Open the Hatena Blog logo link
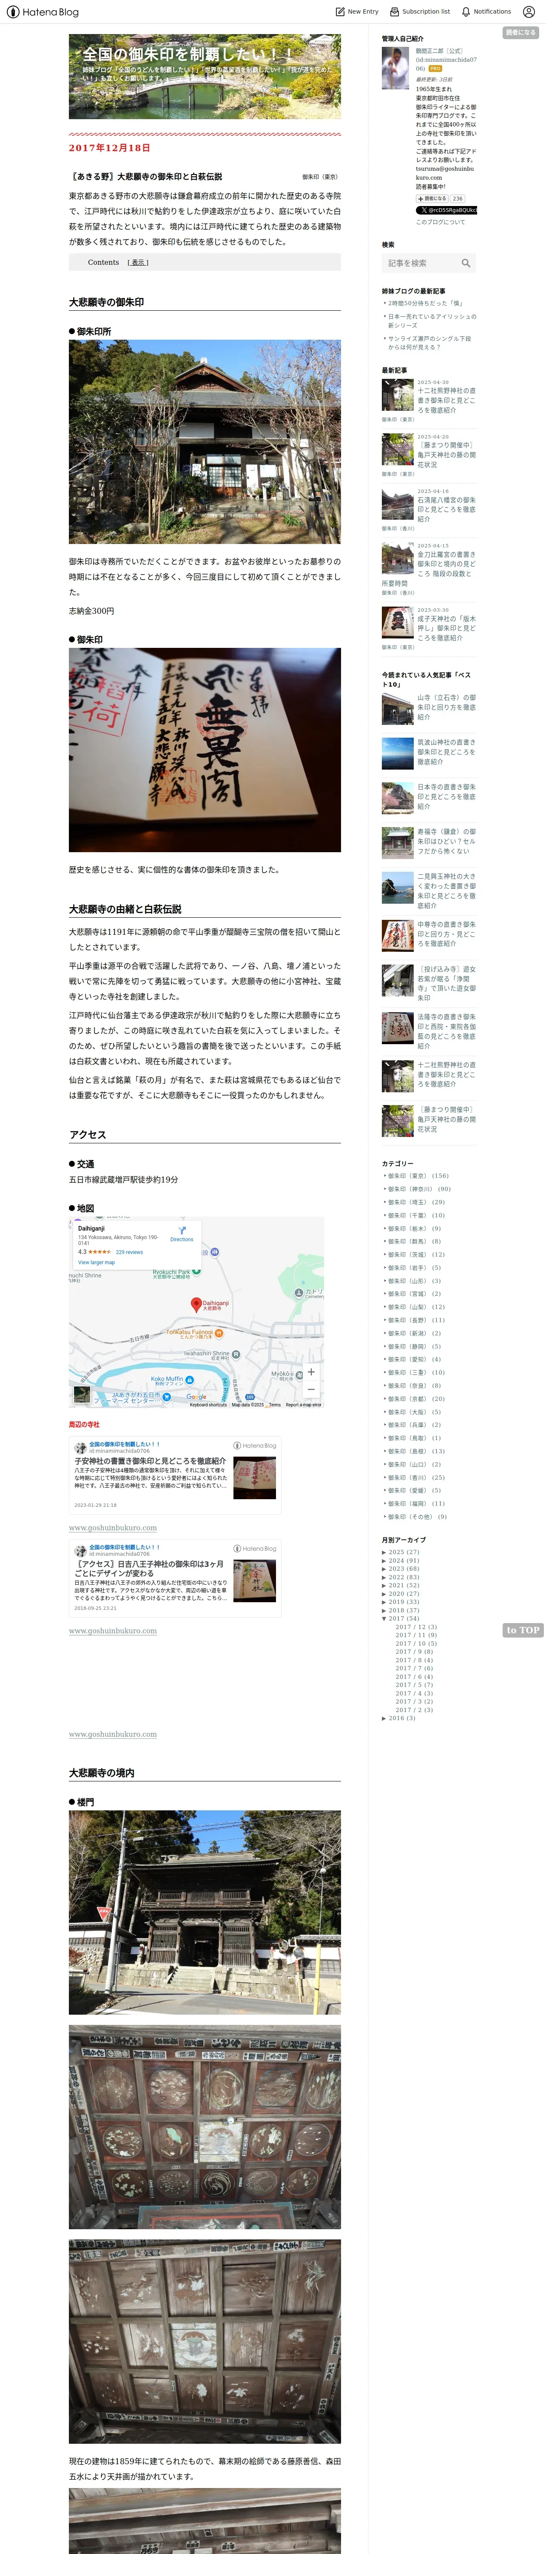 pos(42,12)
